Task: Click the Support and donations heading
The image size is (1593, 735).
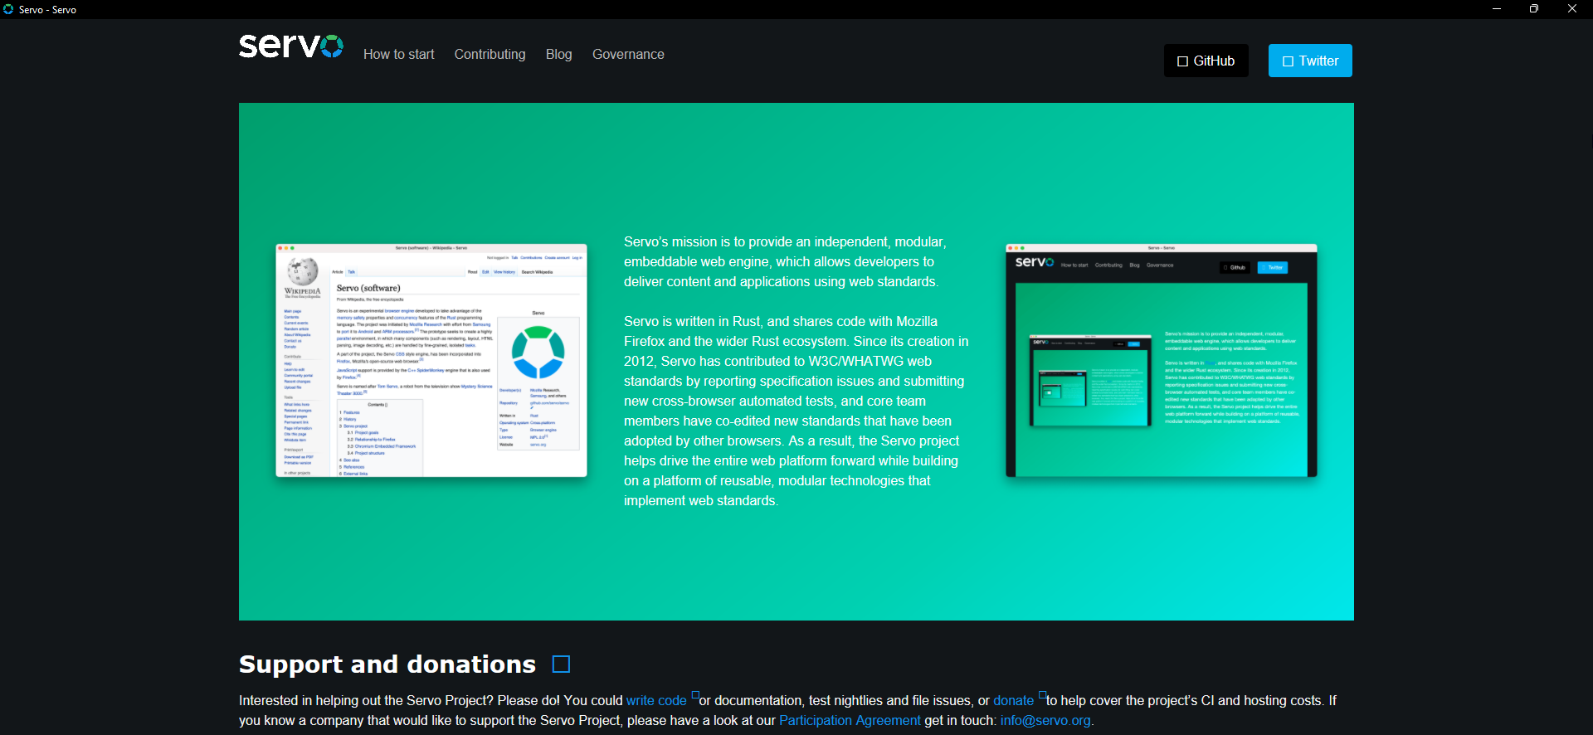Action: 387,664
